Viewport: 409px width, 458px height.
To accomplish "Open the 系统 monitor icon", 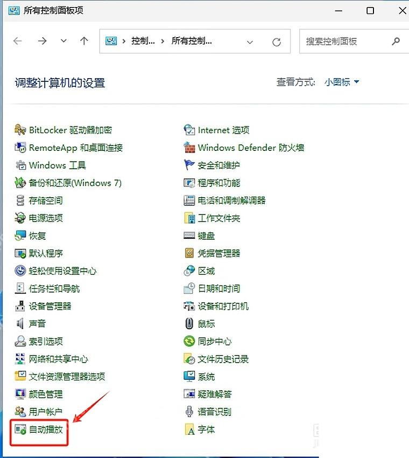I will point(189,376).
